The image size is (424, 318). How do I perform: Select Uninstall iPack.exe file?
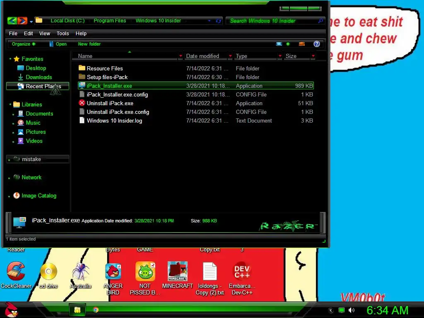(x=196, y=103)
